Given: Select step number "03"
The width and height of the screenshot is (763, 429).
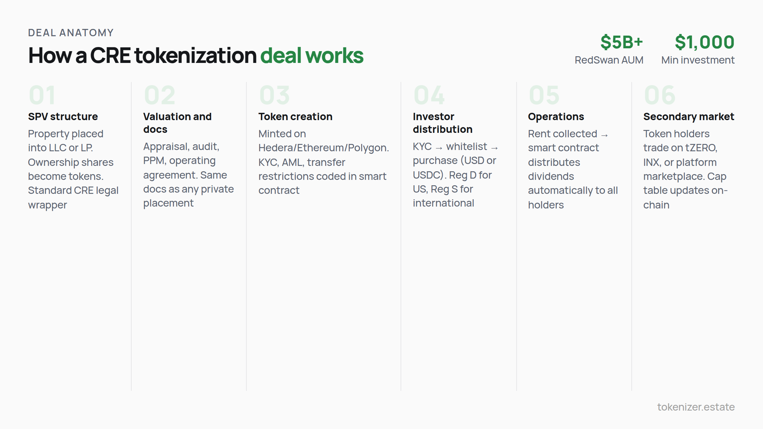Looking at the screenshot, I should (274, 94).
